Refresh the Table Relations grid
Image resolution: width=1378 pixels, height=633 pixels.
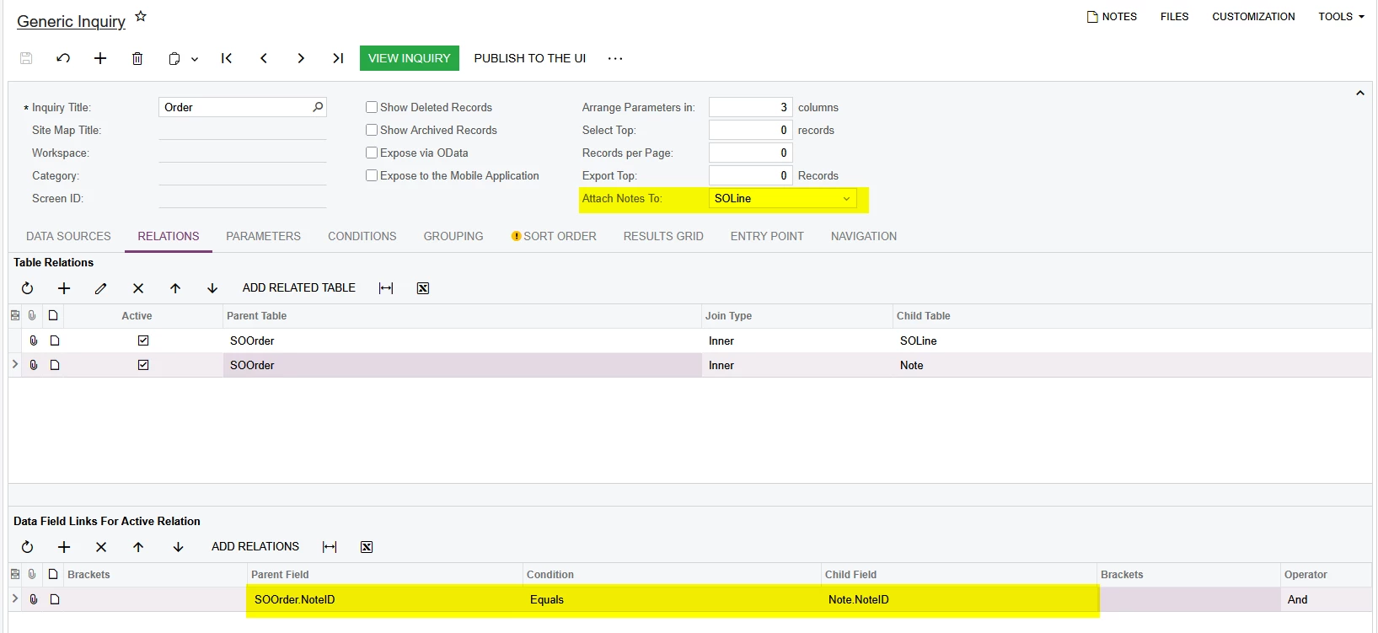[x=27, y=288]
